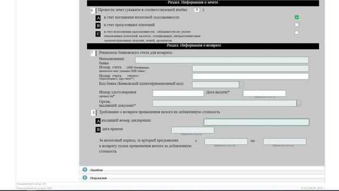Viewport: 339px width, 191px height.
Task: Click the Код банка input field
Action: point(216,84)
